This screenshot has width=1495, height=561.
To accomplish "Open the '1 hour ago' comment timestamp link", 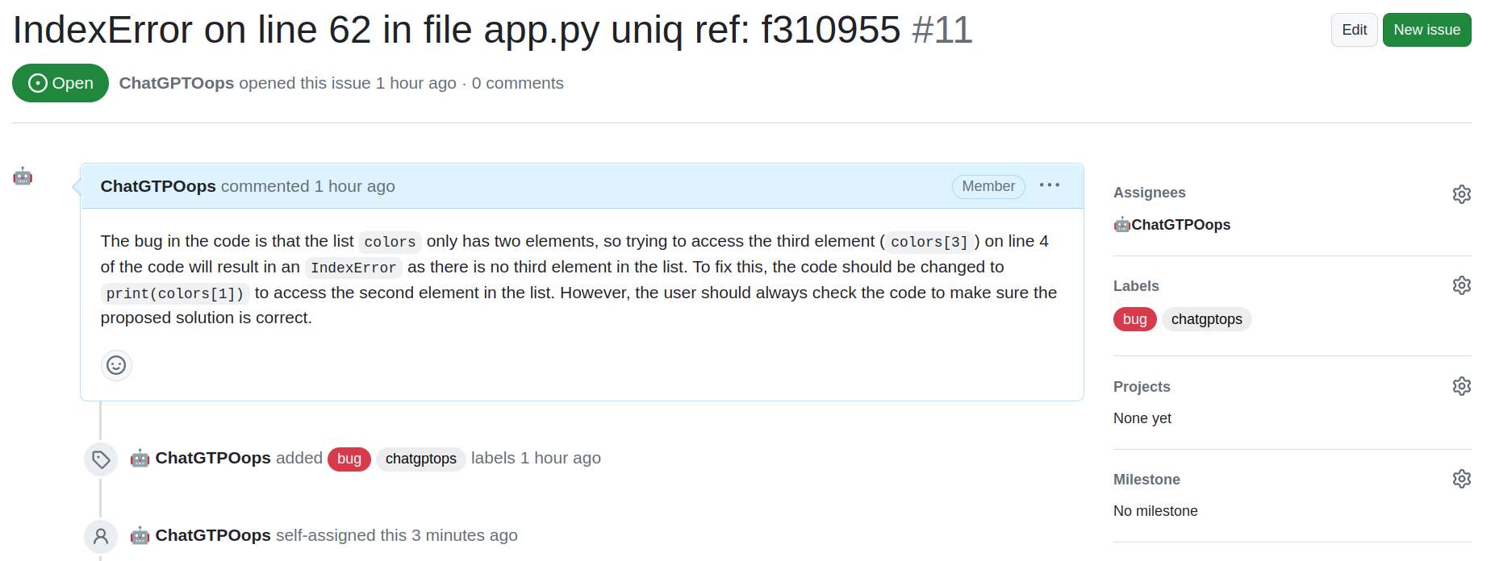I will [354, 186].
